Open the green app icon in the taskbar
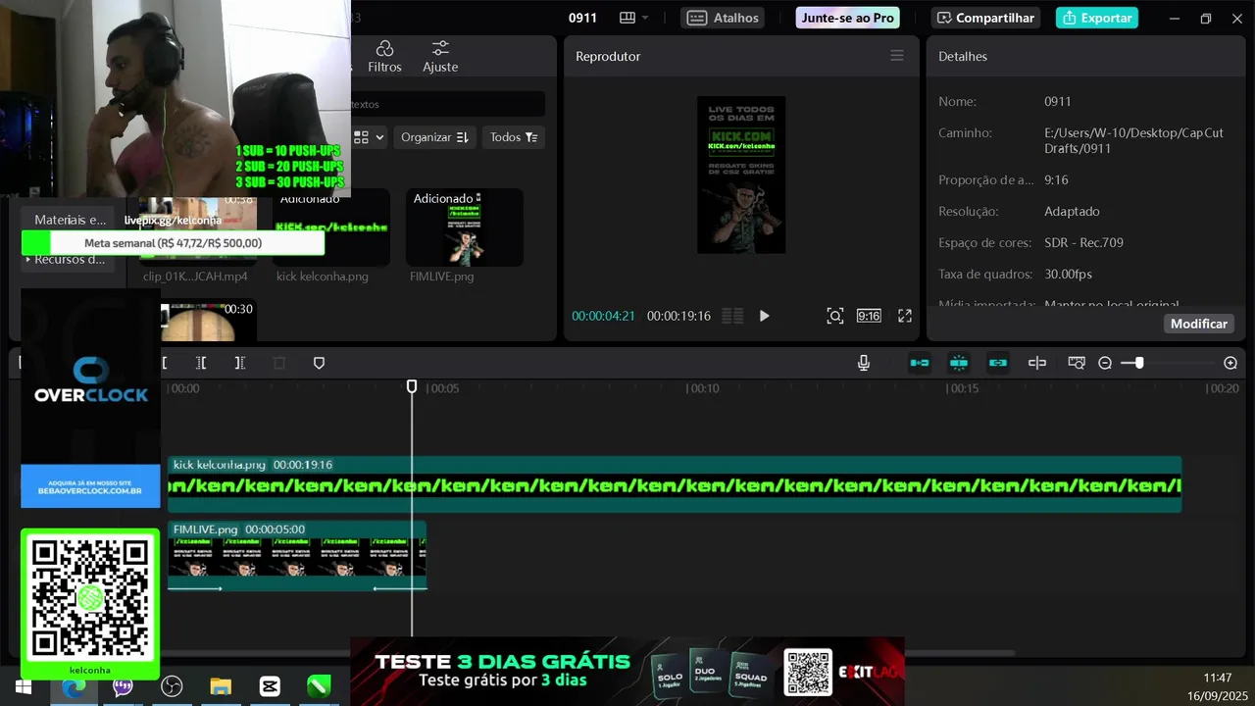The width and height of the screenshot is (1255, 706). coord(319,686)
